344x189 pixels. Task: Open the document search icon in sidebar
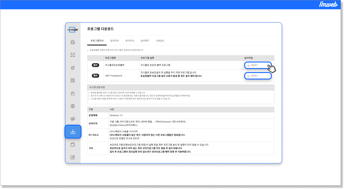click(x=73, y=81)
